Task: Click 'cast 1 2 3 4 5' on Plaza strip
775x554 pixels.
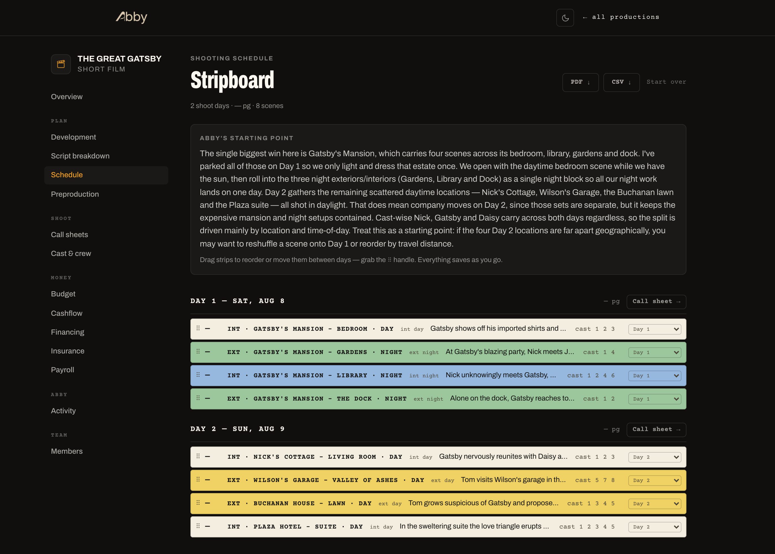Action: tap(587, 527)
